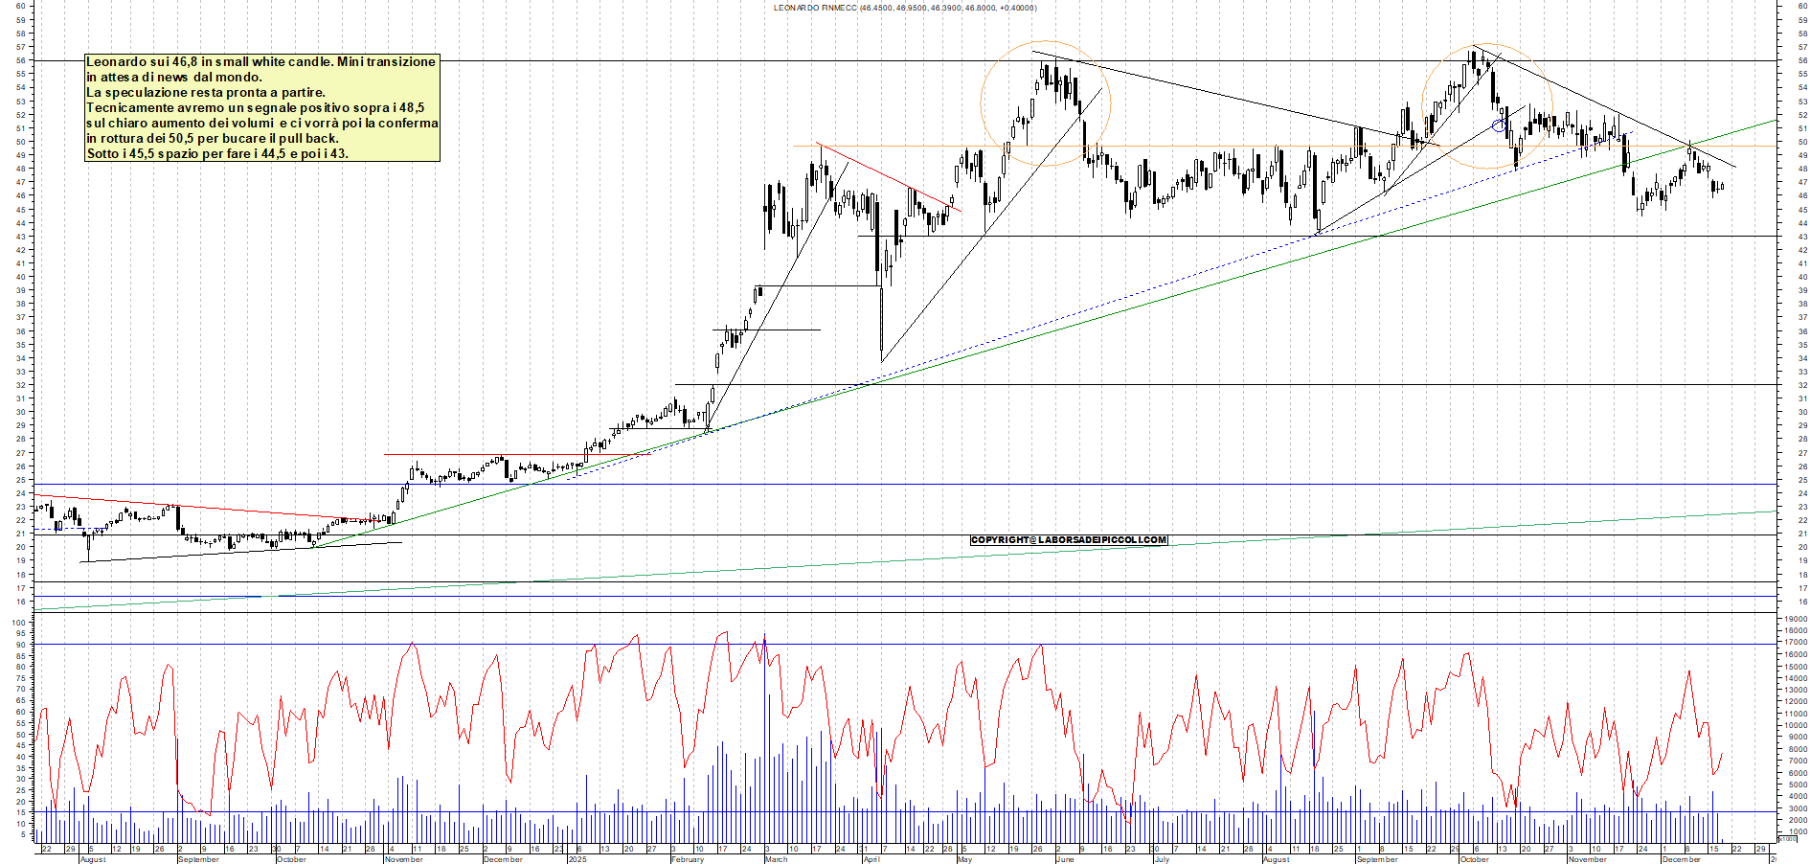Viewport: 1810px width, 864px height.
Task: Click the 19000 volume scale label
Action: pyautogui.click(x=1795, y=619)
